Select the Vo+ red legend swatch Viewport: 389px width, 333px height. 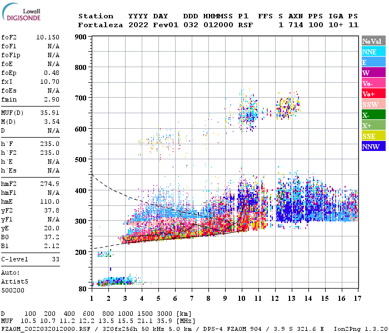point(373,94)
